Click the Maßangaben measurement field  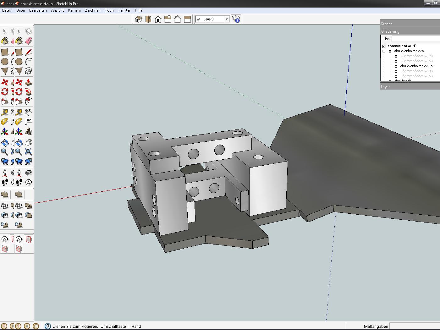click(415, 326)
